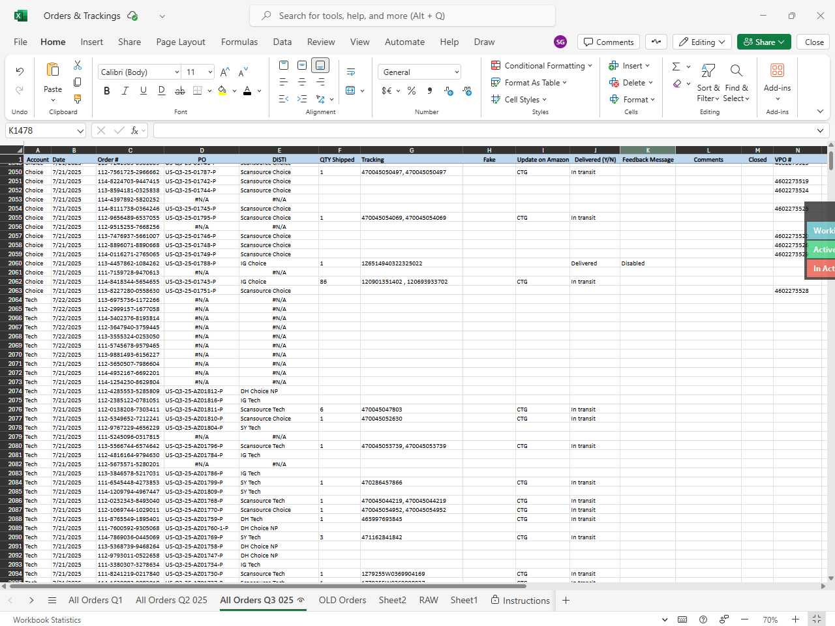Activate the Format Painter brush
The height and width of the screenshot is (626, 835).
(x=78, y=99)
